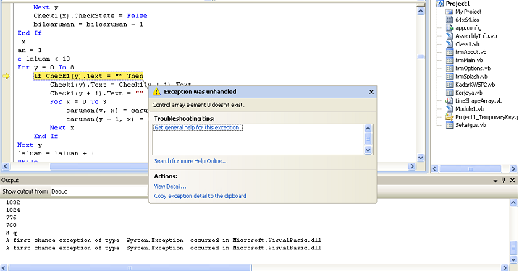
Task: Click Get general help for this exception
Action: (x=198, y=128)
